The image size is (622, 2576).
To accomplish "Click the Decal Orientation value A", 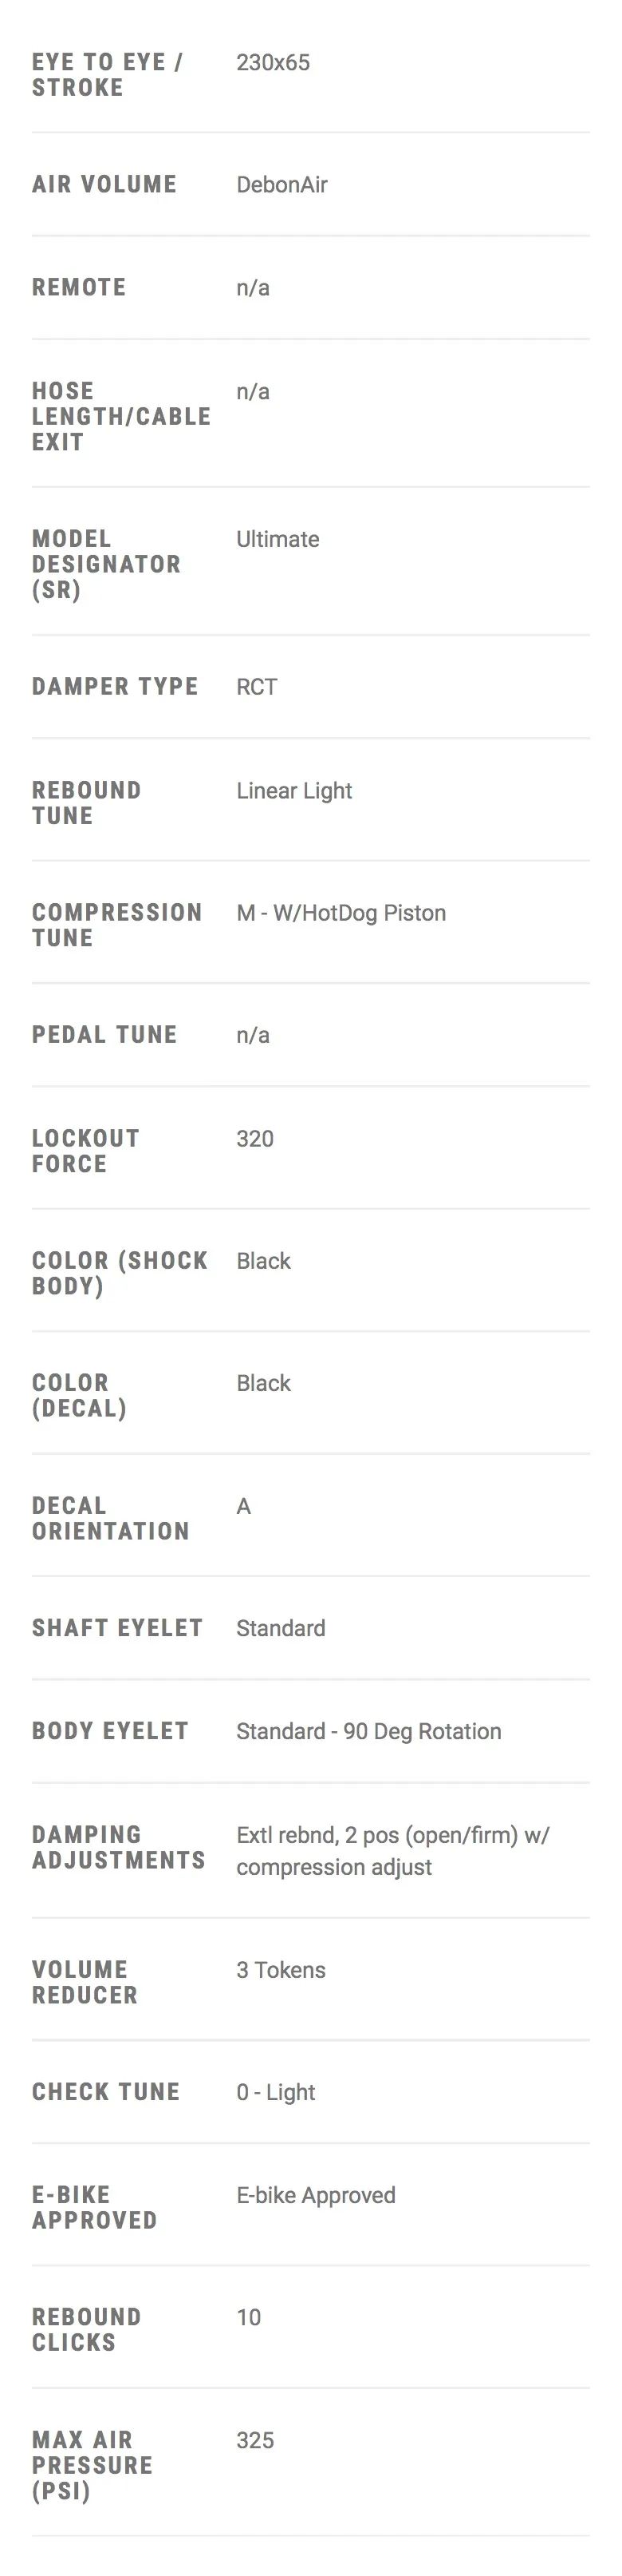I will 243,1506.
